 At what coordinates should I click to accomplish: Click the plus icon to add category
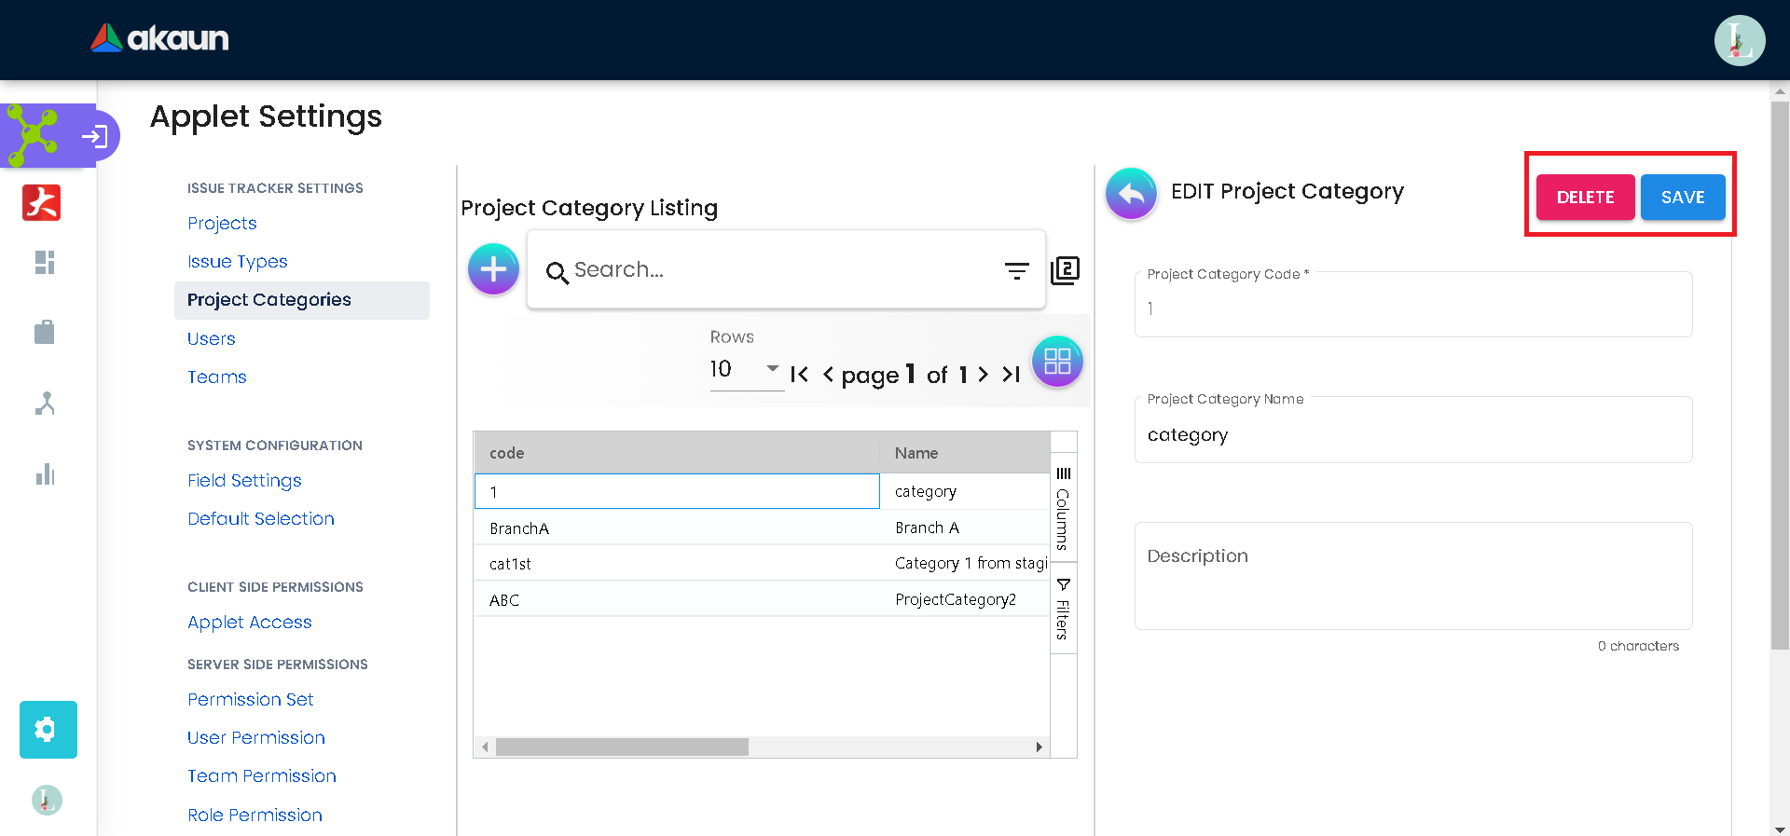point(493,269)
